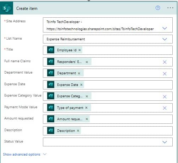Viewport: 178px width, 163px height.
Task: Clear the Full name Claims field
Action: [165, 62]
